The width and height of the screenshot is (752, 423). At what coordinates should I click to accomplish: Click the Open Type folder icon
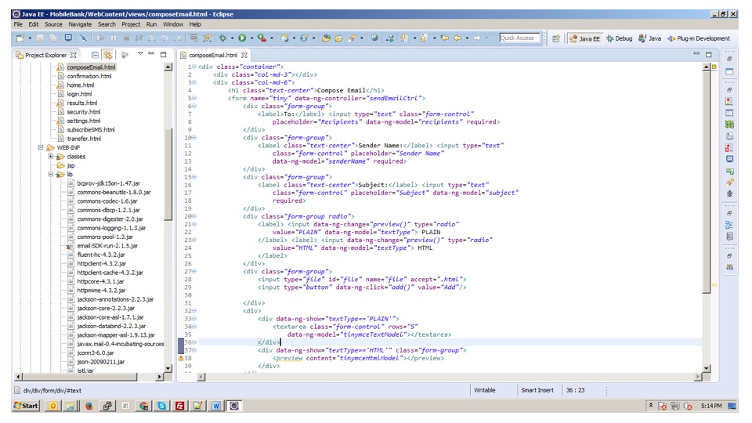326,38
